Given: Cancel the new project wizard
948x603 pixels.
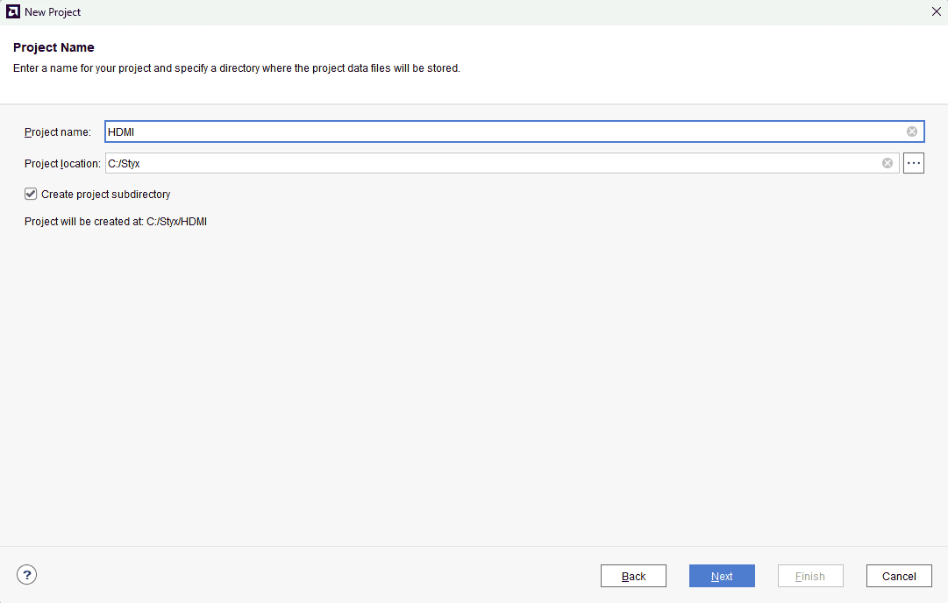Looking at the screenshot, I should [x=899, y=576].
